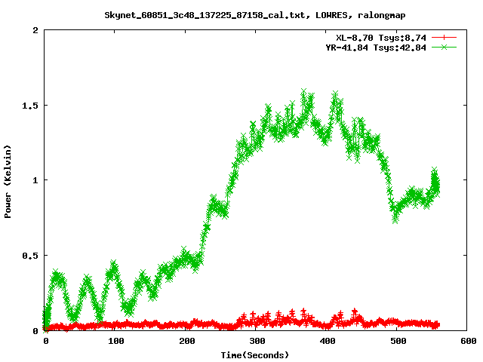Click the y-axis tick label 1
483x362 pixels.
pyautogui.click(x=35, y=180)
